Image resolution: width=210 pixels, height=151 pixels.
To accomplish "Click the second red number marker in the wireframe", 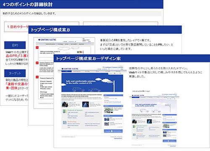I will (37, 63).
